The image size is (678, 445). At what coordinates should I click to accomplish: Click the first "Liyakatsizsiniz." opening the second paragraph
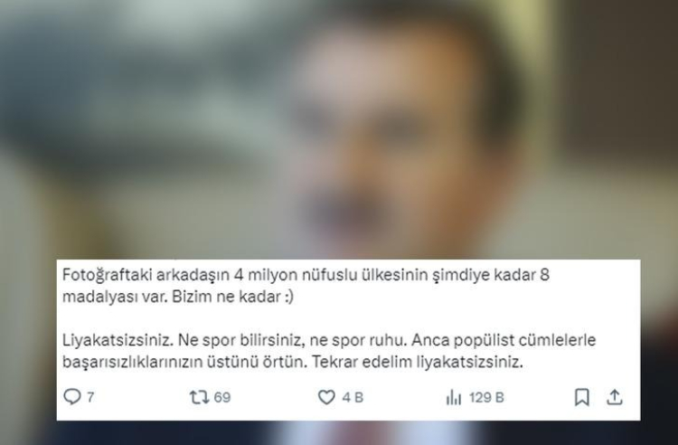[118, 340]
